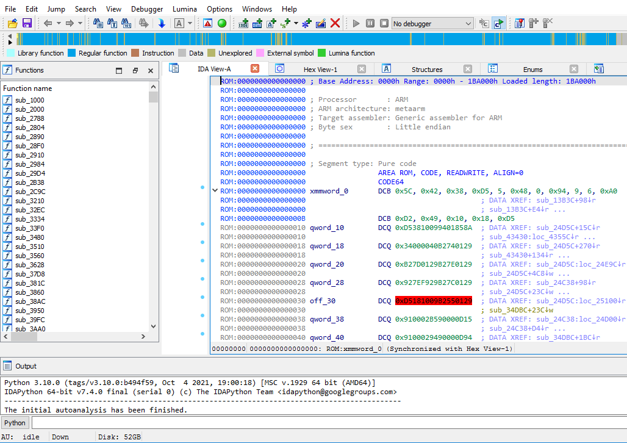Start the process with the play button
627x443 pixels.
coord(356,23)
